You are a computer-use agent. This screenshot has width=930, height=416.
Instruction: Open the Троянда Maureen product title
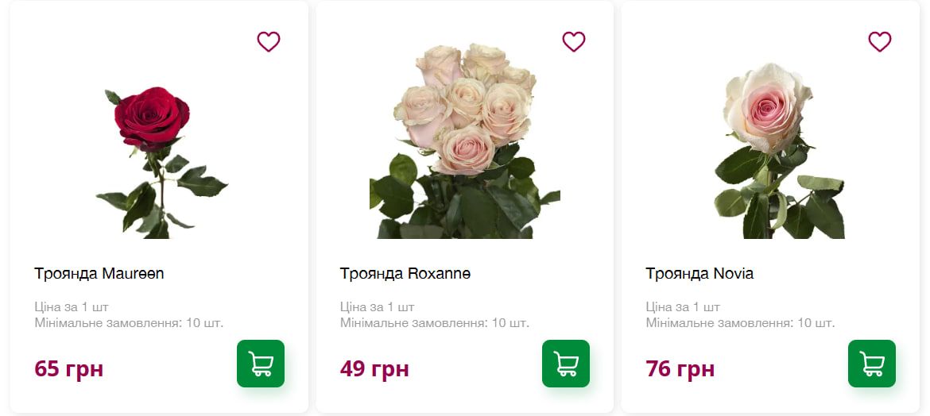click(x=99, y=274)
